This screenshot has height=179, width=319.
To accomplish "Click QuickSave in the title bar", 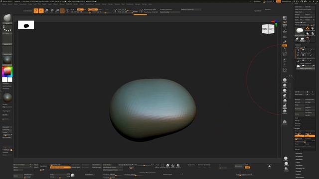I will click(x=257, y=1).
